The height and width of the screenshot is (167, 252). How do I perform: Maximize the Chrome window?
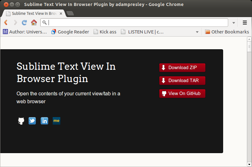pyautogui.click(x=18, y=4)
